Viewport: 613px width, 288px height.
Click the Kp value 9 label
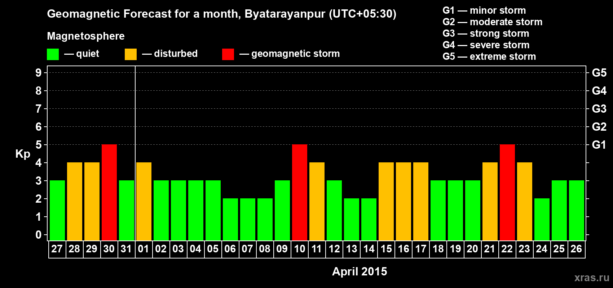(x=39, y=73)
